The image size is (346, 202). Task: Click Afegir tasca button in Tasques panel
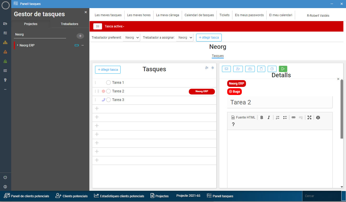click(x=108, y=70)
